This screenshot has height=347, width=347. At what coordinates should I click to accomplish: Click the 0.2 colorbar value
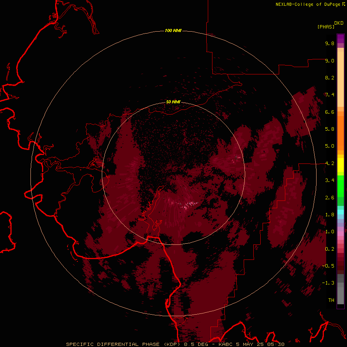point(330,249)
